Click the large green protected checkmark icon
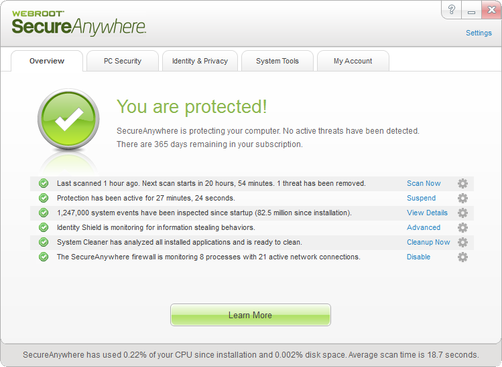The image size is (502, 367). 68,119
